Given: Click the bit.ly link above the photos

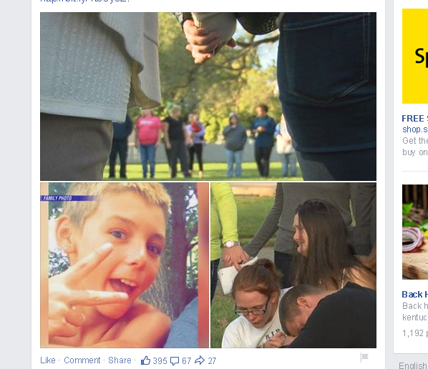Looking at the screenshot, I should coord(84,1).
